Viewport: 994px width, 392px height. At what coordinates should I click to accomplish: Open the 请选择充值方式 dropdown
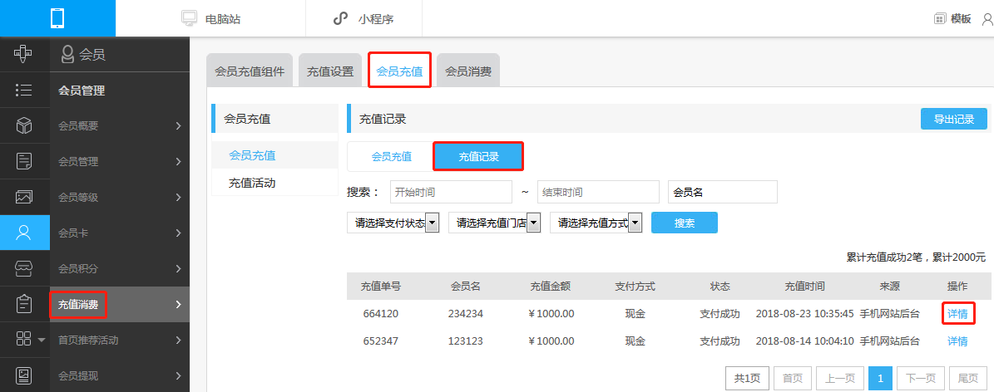pyautogui.click(x=596, y=223)
